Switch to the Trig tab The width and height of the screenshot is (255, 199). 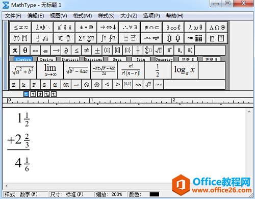(x=141, y=59)
